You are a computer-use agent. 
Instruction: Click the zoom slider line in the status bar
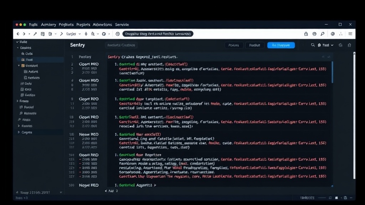pyautogui.click(x=322, y=198)
